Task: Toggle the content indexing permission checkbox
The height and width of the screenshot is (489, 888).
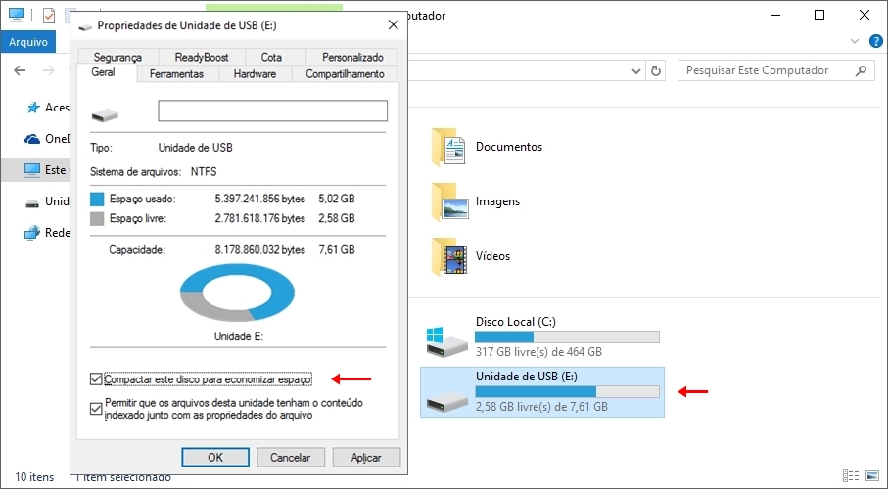Action: tap(96, 408)
